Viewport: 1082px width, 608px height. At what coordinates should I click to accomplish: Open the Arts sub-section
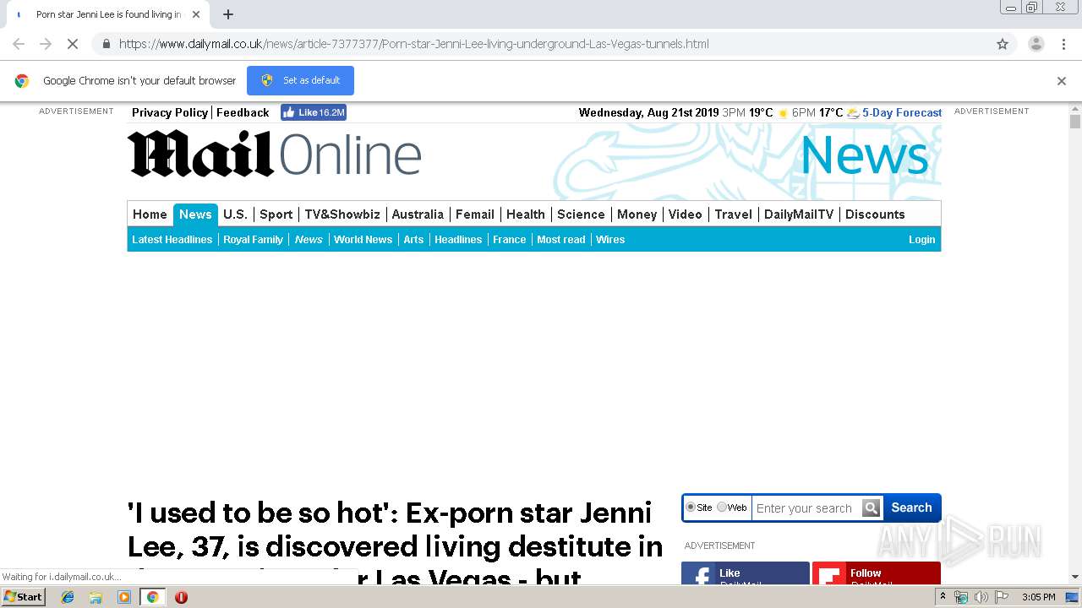pos(413,240)
